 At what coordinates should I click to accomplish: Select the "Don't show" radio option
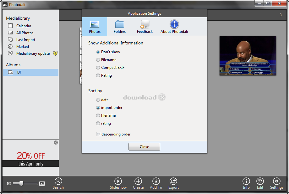click(x=108, y=52)
